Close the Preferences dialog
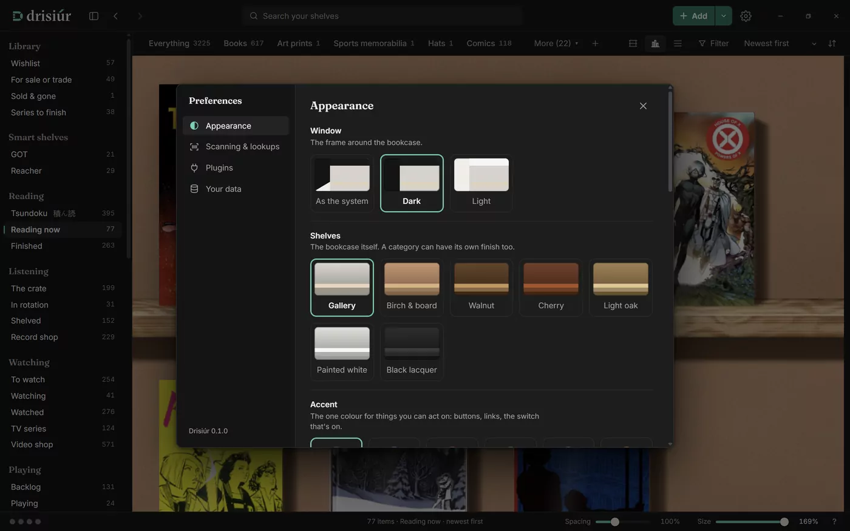 643,106
